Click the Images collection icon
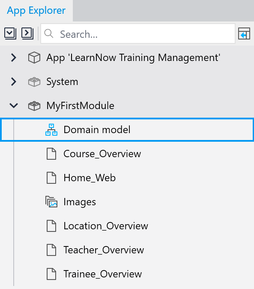Image resolution: width=254 pixels, height=289 pixels. click(x=51, y=202)
